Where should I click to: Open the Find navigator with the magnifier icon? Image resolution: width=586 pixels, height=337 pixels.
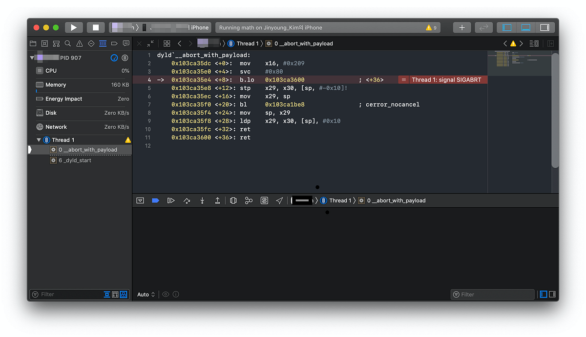[68, 43]
